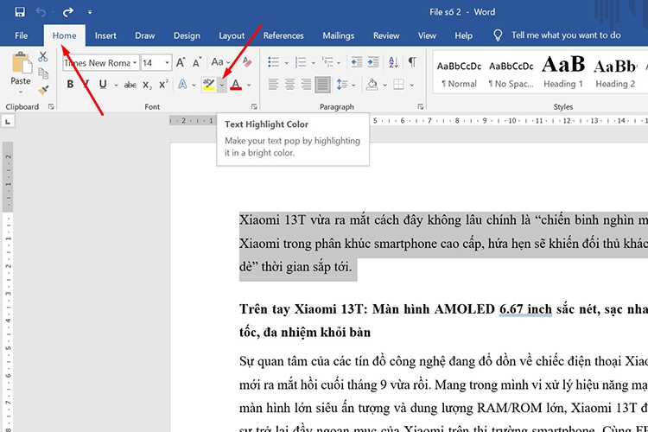Copy the selection
The width and height of the screenshot is (648, 432).
point(43,73)
